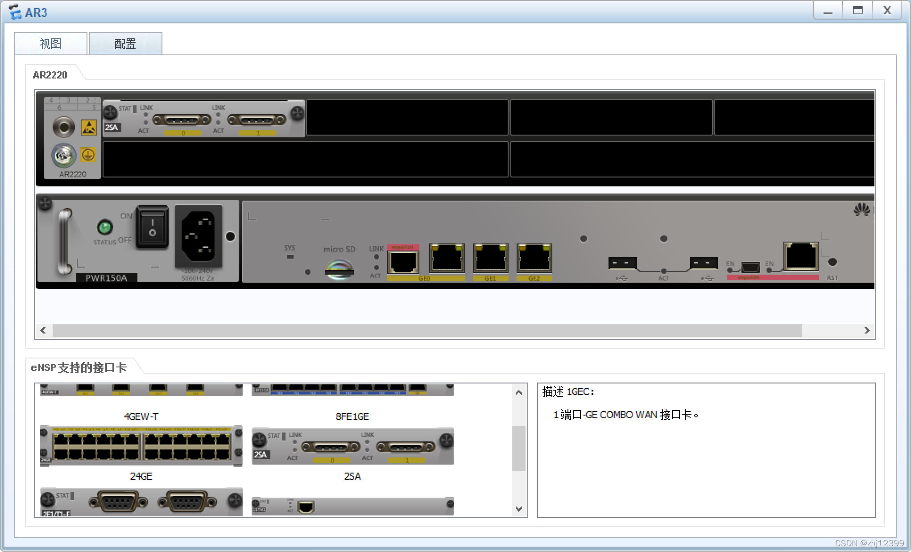Select the 2E1/T1-F interface card
911x552 pixels.
(x=141, y=502)
